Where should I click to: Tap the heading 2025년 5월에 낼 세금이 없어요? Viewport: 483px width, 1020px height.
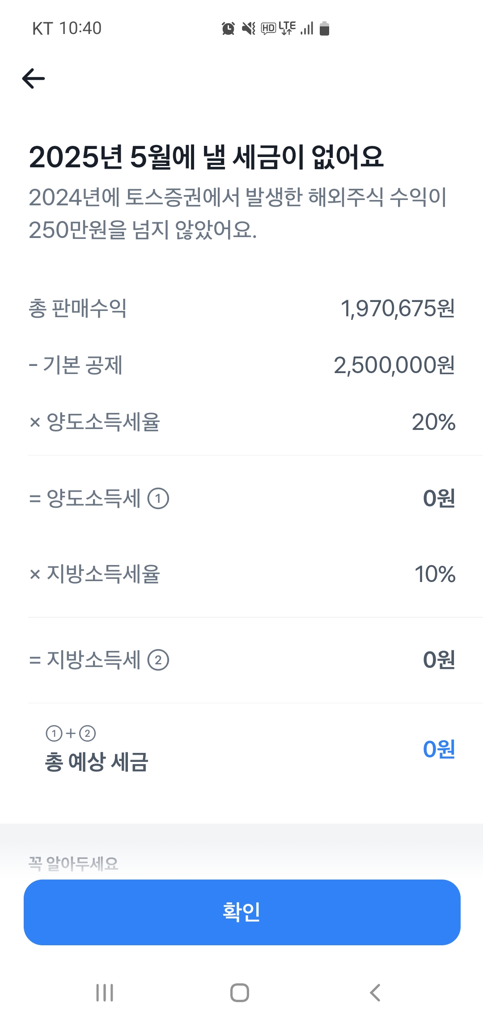click(206, 157)
